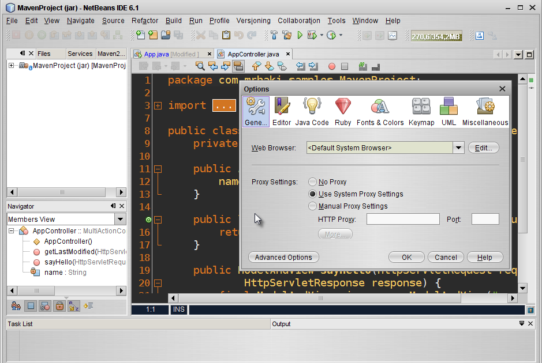Enable Manual Proxy Settings

[312, 206]
